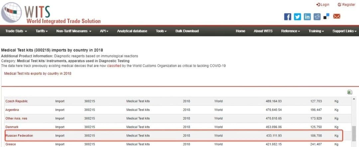The image size is (359, 147).
Task: Expand the Trade Stats dropdown menu
Action: [16, 31]
